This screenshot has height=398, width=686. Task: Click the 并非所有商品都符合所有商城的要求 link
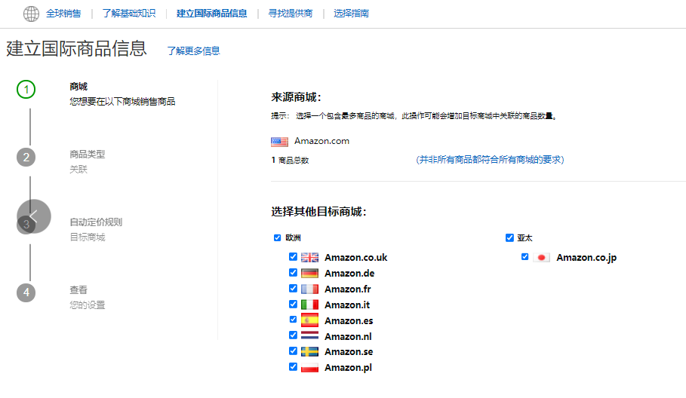click(x=490, y=160)
